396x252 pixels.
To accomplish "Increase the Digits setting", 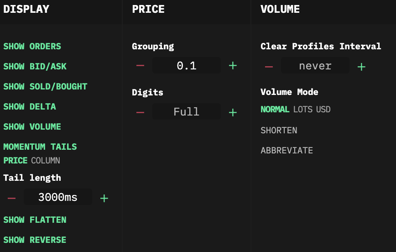I will pos(233,112).
